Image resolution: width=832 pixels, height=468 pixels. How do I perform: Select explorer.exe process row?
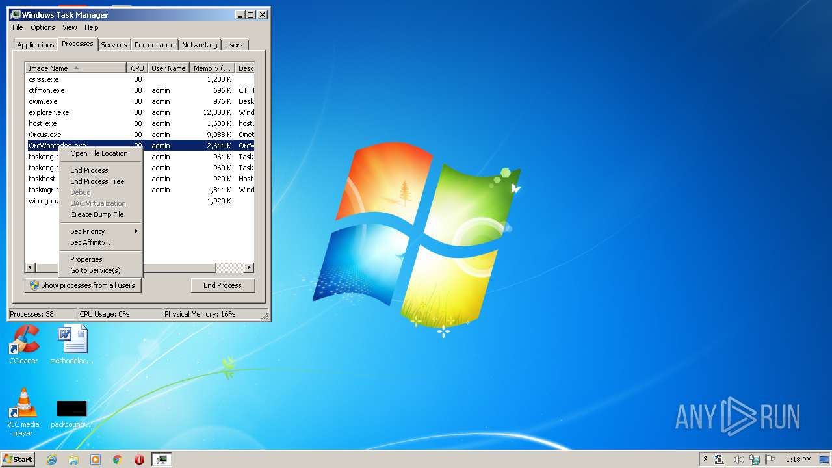tap(140, 112)
